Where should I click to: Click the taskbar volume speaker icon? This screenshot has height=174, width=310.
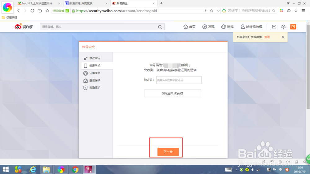pos(253,170)
